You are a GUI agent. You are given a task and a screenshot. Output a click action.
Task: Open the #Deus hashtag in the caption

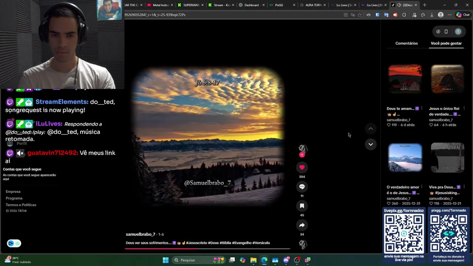click(x=213, y=243)
